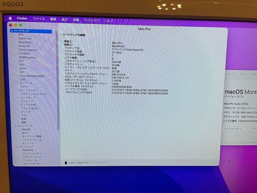
Task: Click the red close window button
Action: coord(11,25)
